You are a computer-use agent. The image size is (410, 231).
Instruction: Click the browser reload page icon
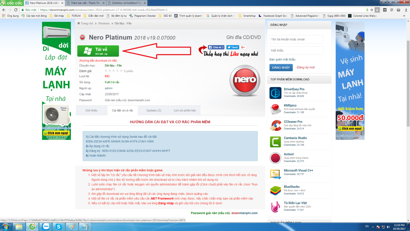16,10
